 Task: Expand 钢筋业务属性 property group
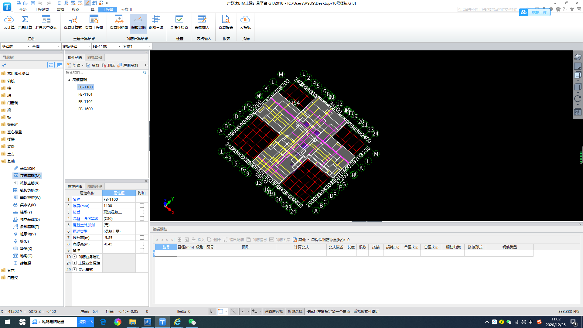tap(74, 257)
